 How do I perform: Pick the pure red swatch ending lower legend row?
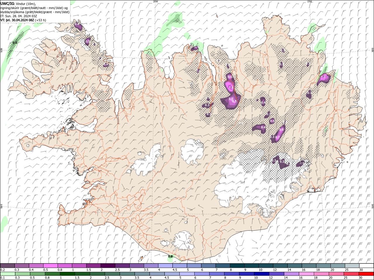pos(366,274)
